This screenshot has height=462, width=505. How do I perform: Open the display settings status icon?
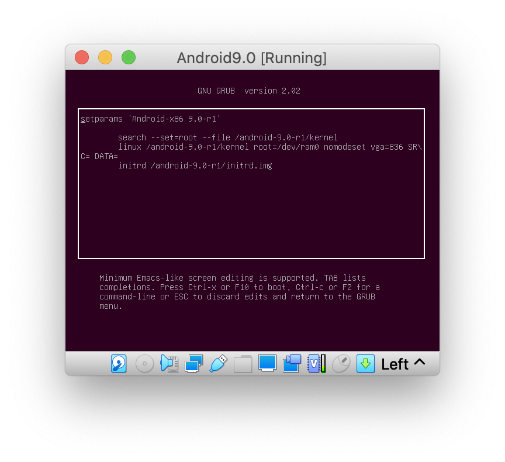[267, 363]
